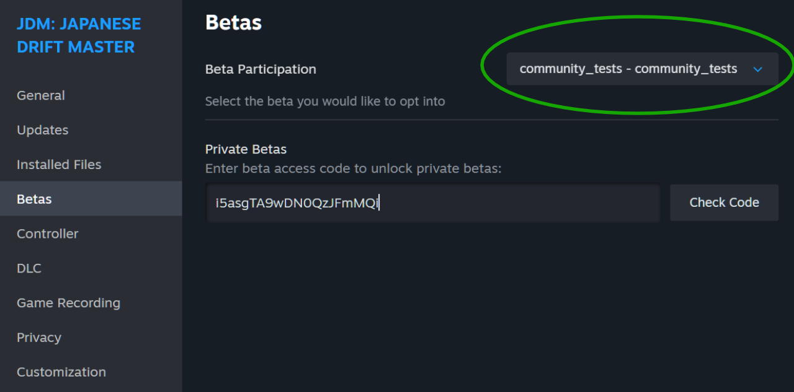Viewport: 794px width, 392px height.
Task: Switch to the Updates section
Action: [x=43, y=130]
